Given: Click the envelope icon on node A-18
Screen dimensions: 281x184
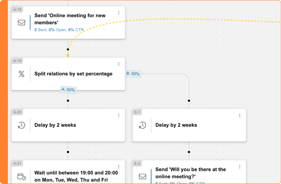Looking at the screenshot, I should tap(22, 23).
